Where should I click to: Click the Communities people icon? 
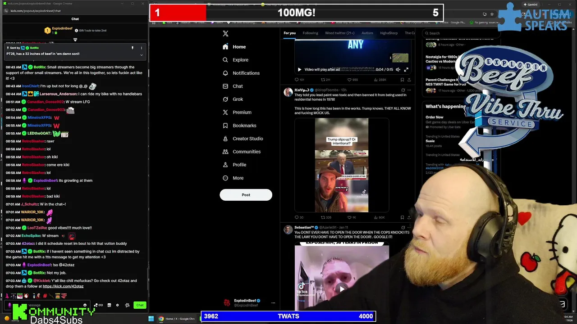tap(225, 152)
